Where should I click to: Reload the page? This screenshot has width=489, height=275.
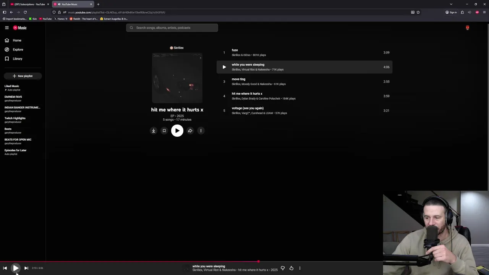25,12
